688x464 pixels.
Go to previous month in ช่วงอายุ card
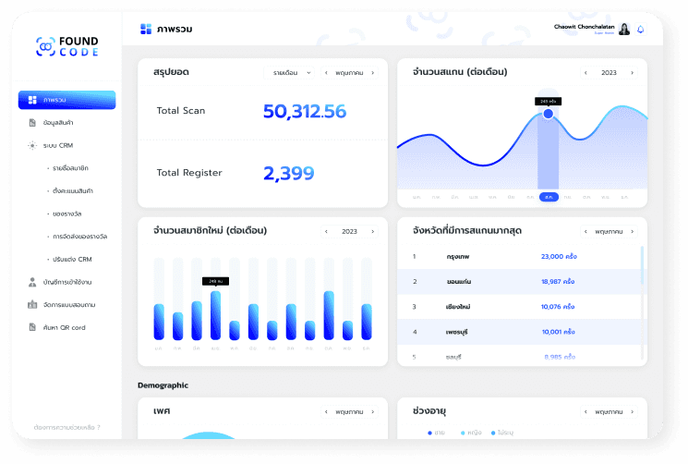click(585, 411)
